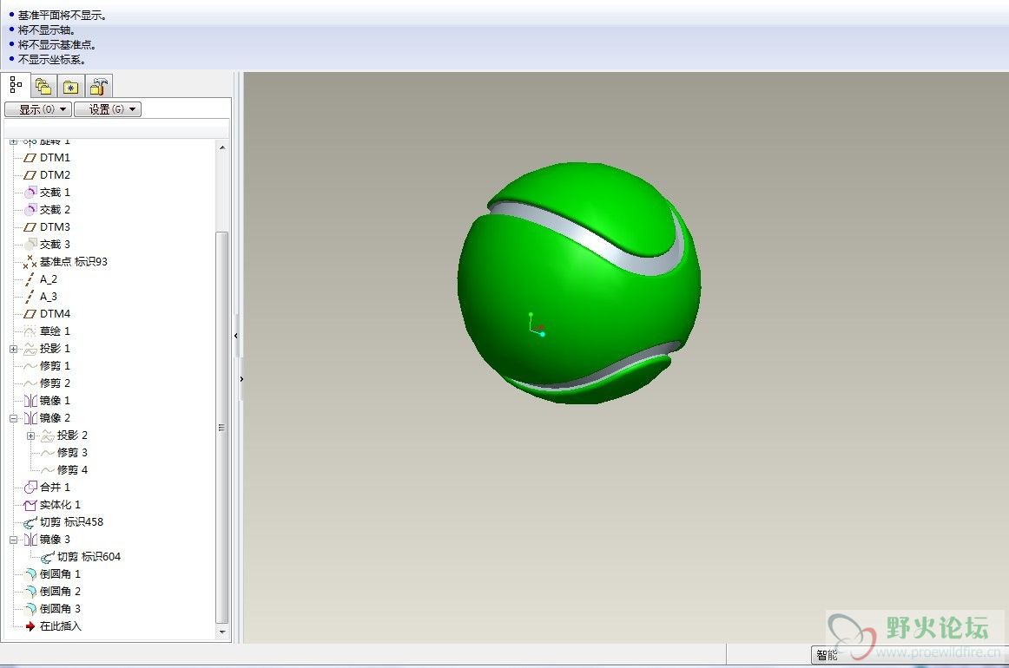Click the coordinate system marker on ball
Screen dimensions: 1009x668
[536, 324]
